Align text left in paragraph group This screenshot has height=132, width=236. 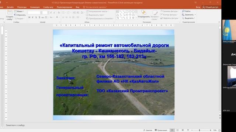[63, 17]
